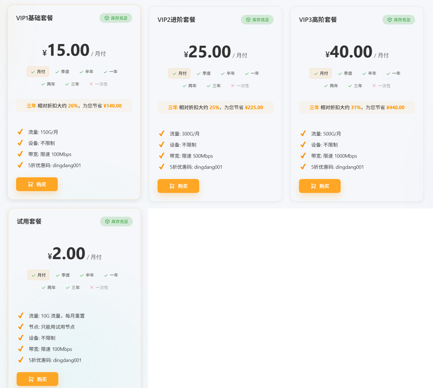Viewport: 433px width, 388px height.
Task: Click the box icon in VIP2 stock badge
Action: pyautogui.click(x=248, y=20)
